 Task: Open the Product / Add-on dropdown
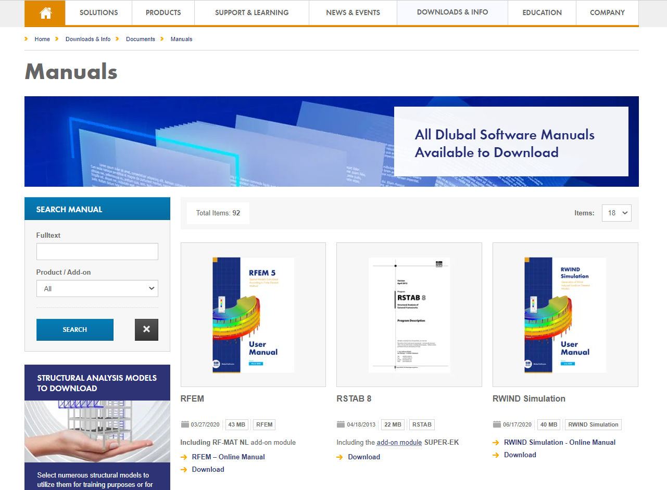coord(97,288)
